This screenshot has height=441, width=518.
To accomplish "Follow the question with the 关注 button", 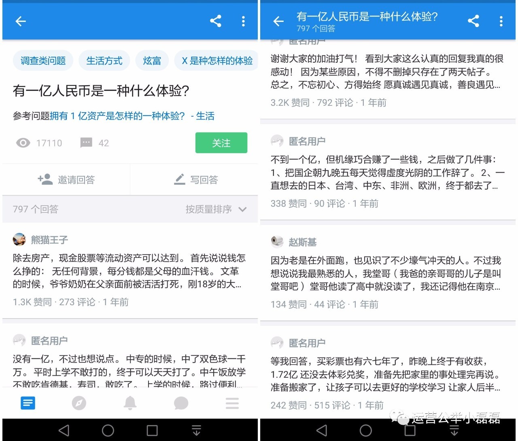I will click(221, 143).
